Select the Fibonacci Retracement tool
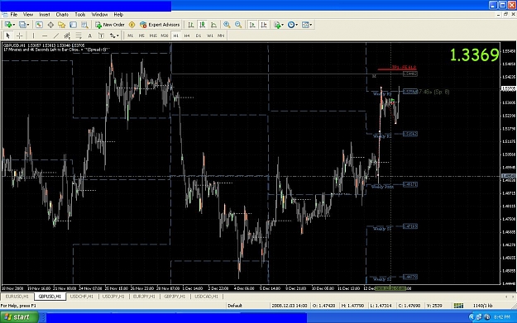The image size is (517, 323). point(79,36)
